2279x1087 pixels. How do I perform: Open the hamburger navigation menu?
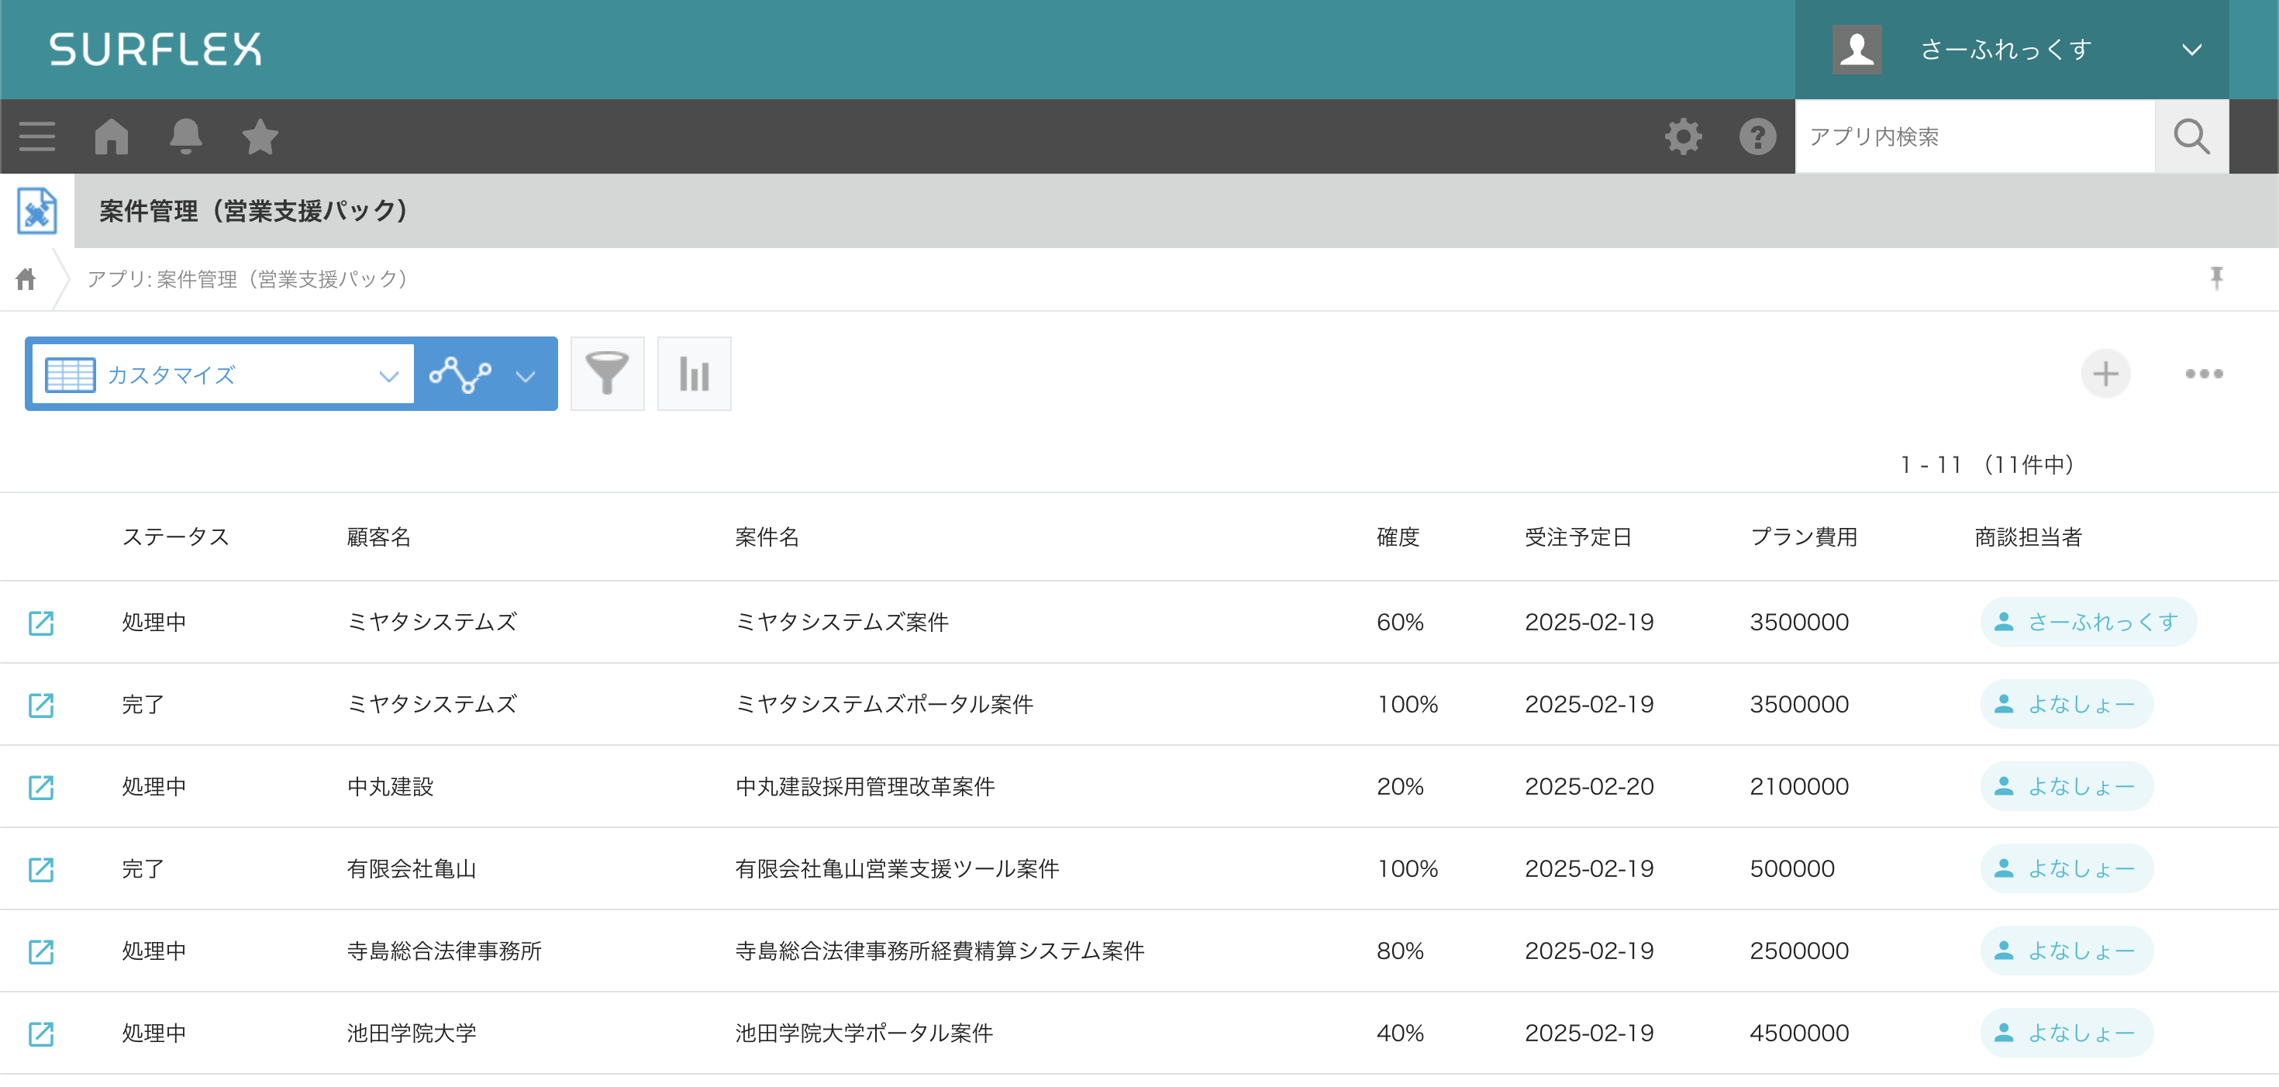tap(37, 136)
